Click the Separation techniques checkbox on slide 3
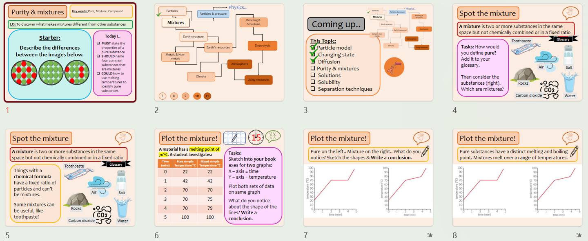This screenshot has width=588, height=241. (x=313, y=89)
